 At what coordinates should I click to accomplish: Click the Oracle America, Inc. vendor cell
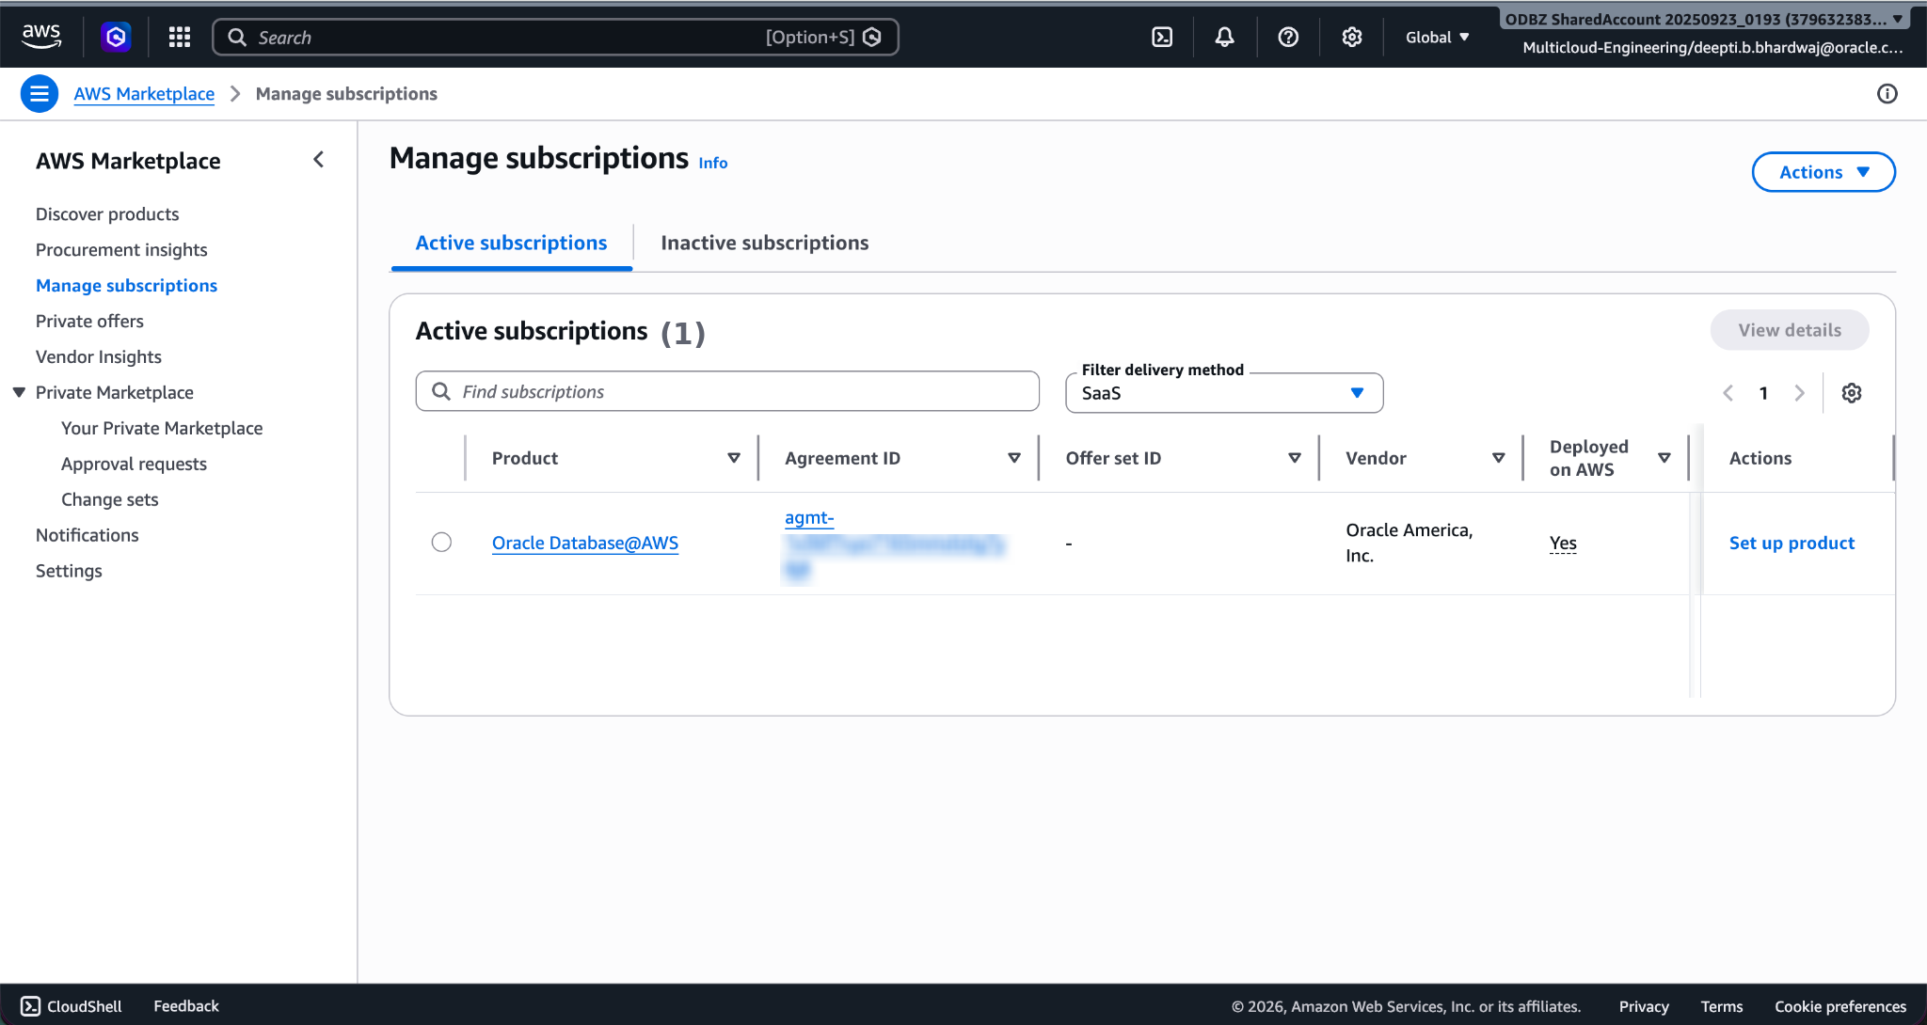pos(1409,543)
